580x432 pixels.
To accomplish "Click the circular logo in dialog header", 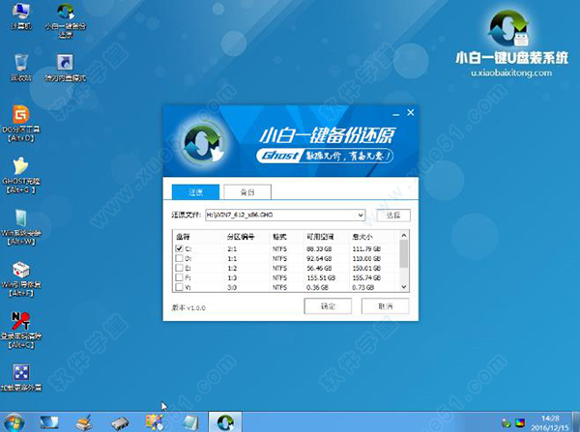I will tap(203, 143).
